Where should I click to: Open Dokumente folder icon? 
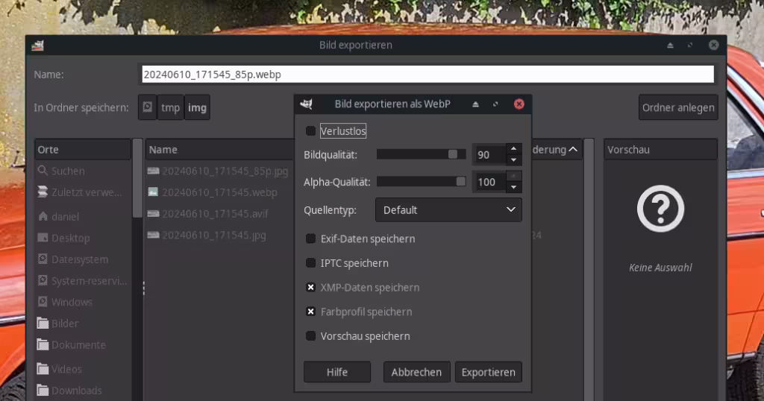43,344
